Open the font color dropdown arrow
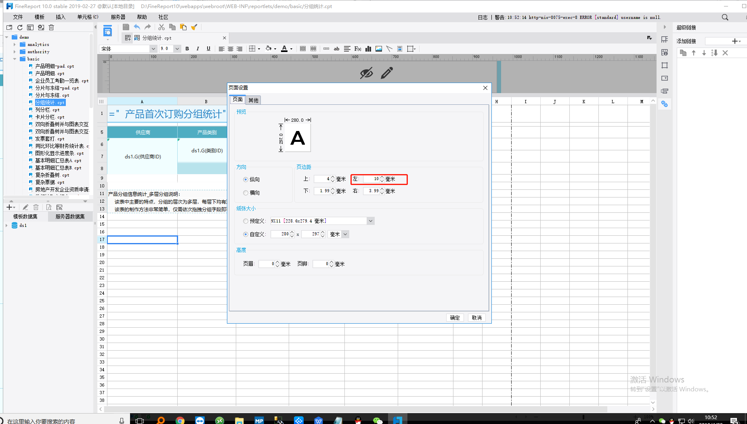The height and width of the screenshot is (424, 747). point(291,49)
